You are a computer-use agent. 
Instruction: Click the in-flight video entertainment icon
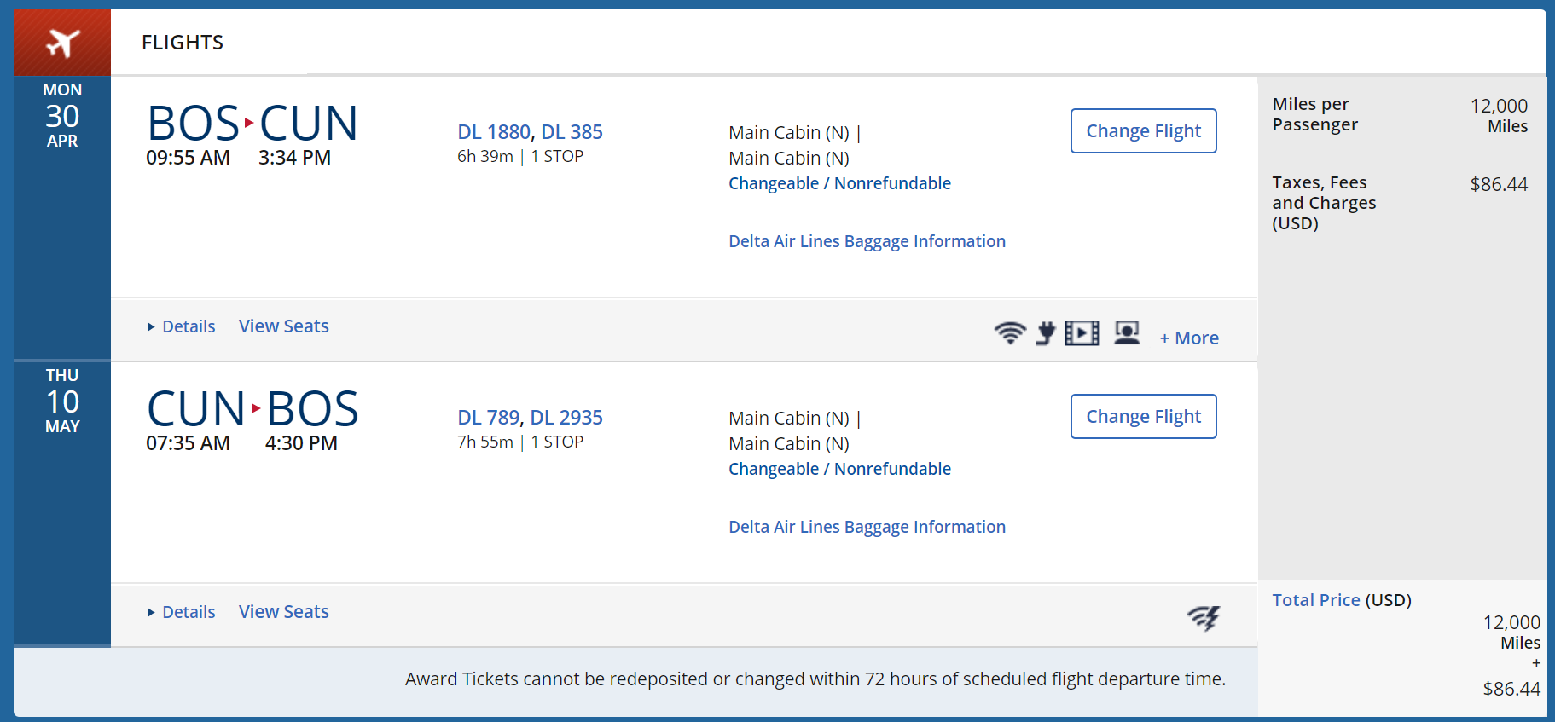(x=1082, y=332)
